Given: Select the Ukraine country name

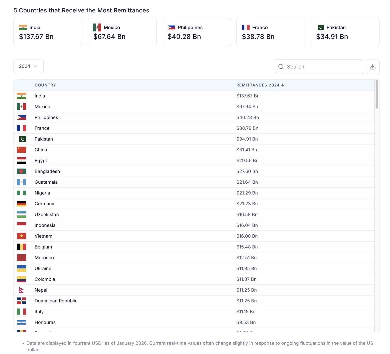Looking at the screenshot, I should click(x=43, y=268).
